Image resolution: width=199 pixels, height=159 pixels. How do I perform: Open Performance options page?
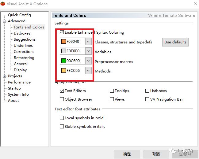[19, 82]
